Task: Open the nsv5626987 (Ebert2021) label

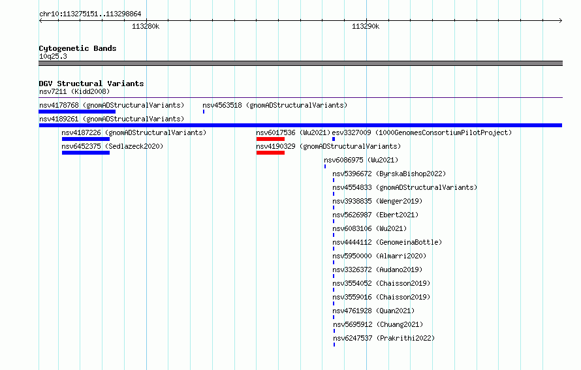Action: click(375, 215)
